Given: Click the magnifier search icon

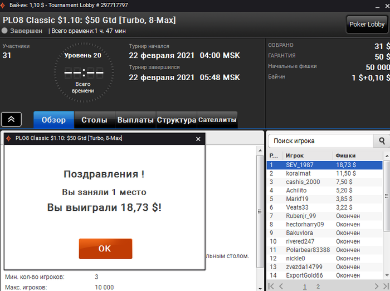Looking at the screenshot, I should tap(382, 141).
